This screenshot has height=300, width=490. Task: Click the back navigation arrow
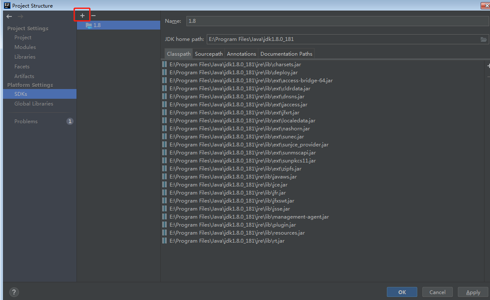coord(9,16)
